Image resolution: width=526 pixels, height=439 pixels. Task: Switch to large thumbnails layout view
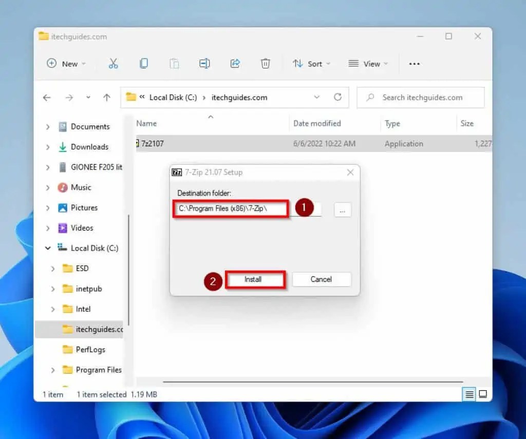pos(483,394)
